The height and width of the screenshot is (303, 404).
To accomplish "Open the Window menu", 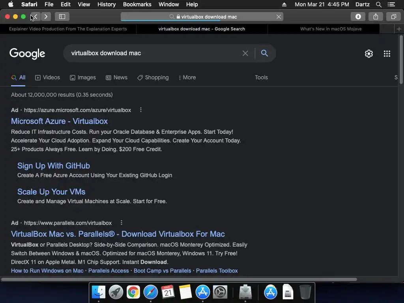I will pyautogui.click(x=169, y=4).
